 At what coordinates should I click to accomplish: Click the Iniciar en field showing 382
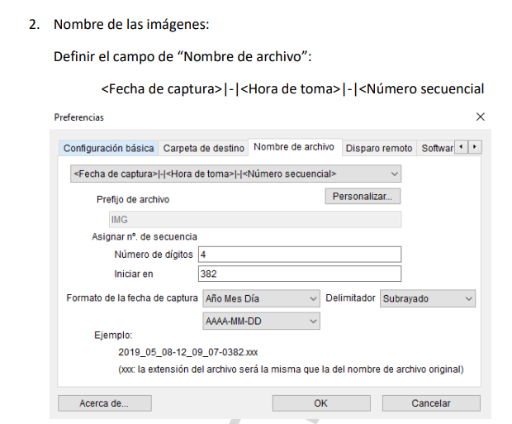299,274
